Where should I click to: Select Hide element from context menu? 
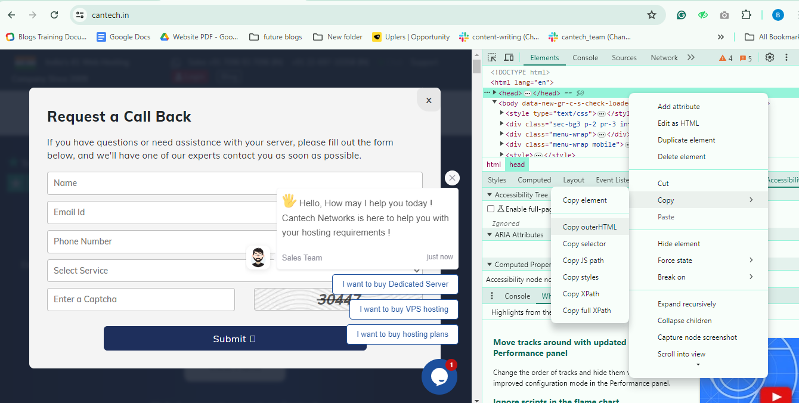698,244
